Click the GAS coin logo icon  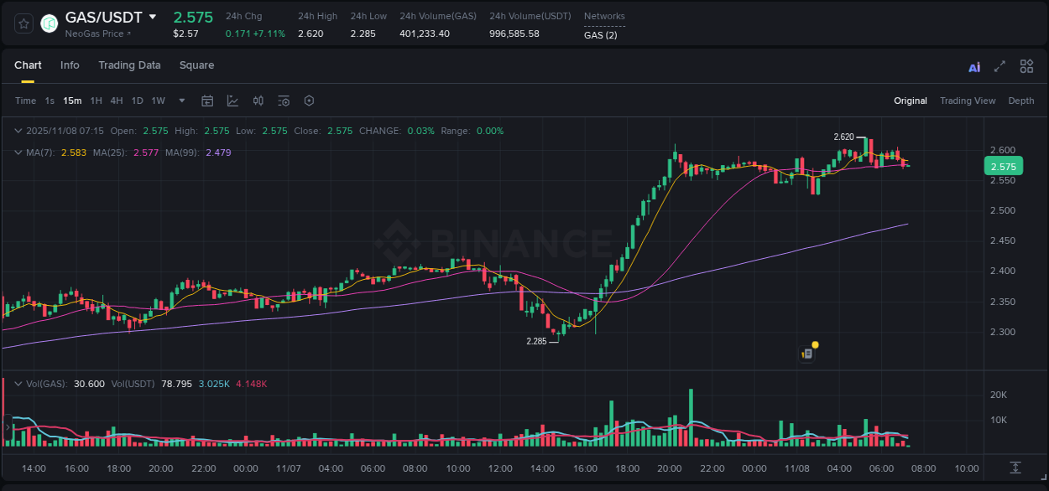click(49, 23)
